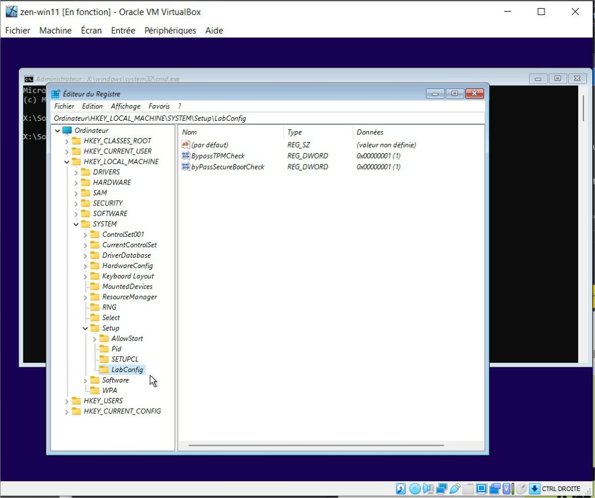This screenshot has height=498, width=595.
Task: Click the DWORD icon beside BypassTPMCheck
Action: (x=185, y=156)
